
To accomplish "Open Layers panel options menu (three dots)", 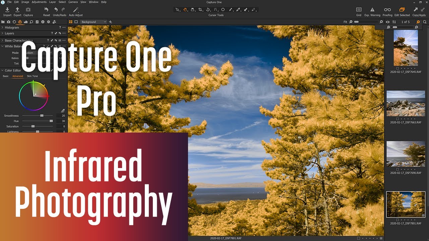I will pos(64,33).
